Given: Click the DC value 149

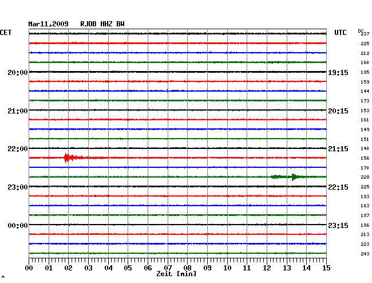Looking at the screenshot, I should [365, 129].
